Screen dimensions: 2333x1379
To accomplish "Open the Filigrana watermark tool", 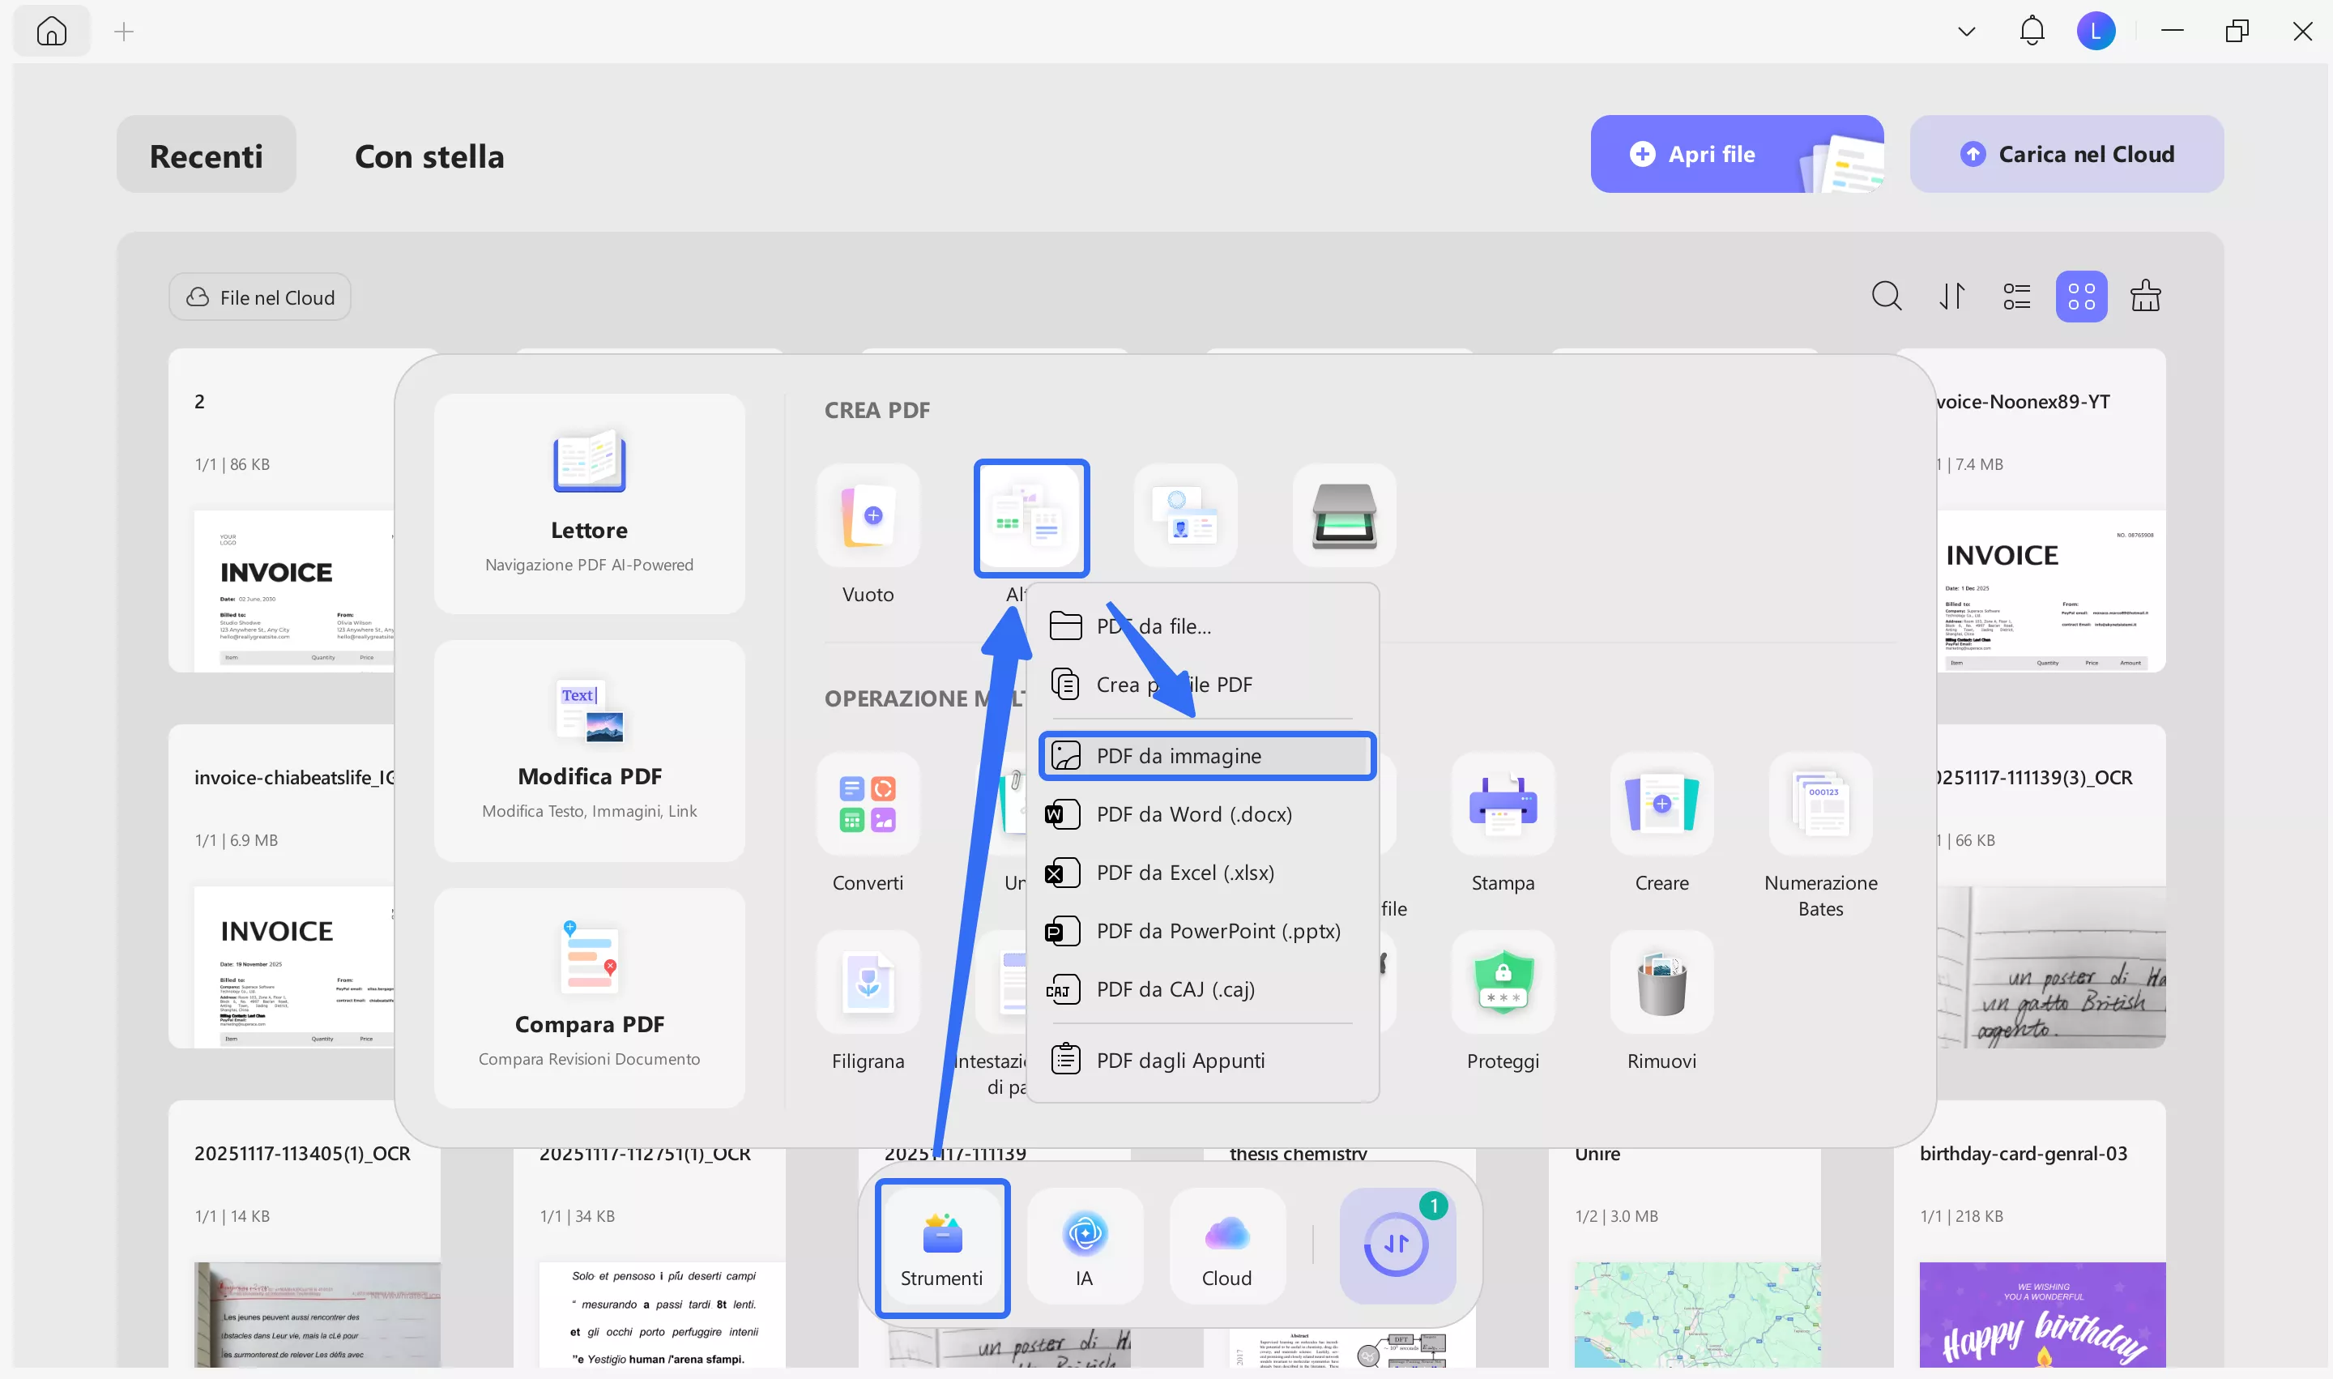I will tap(868, 982).
